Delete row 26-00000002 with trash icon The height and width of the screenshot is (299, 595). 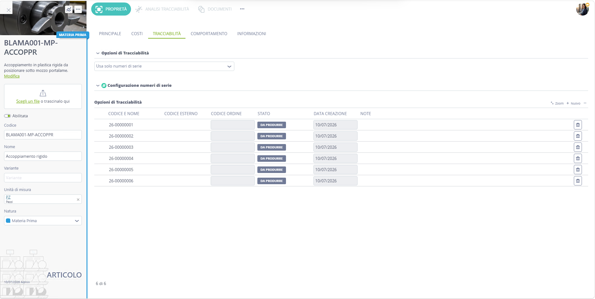[578, 136]
